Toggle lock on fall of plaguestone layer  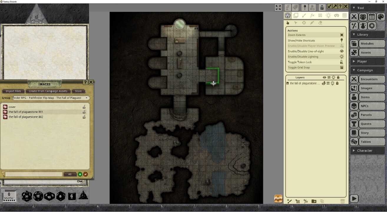[x=337, y=83]
